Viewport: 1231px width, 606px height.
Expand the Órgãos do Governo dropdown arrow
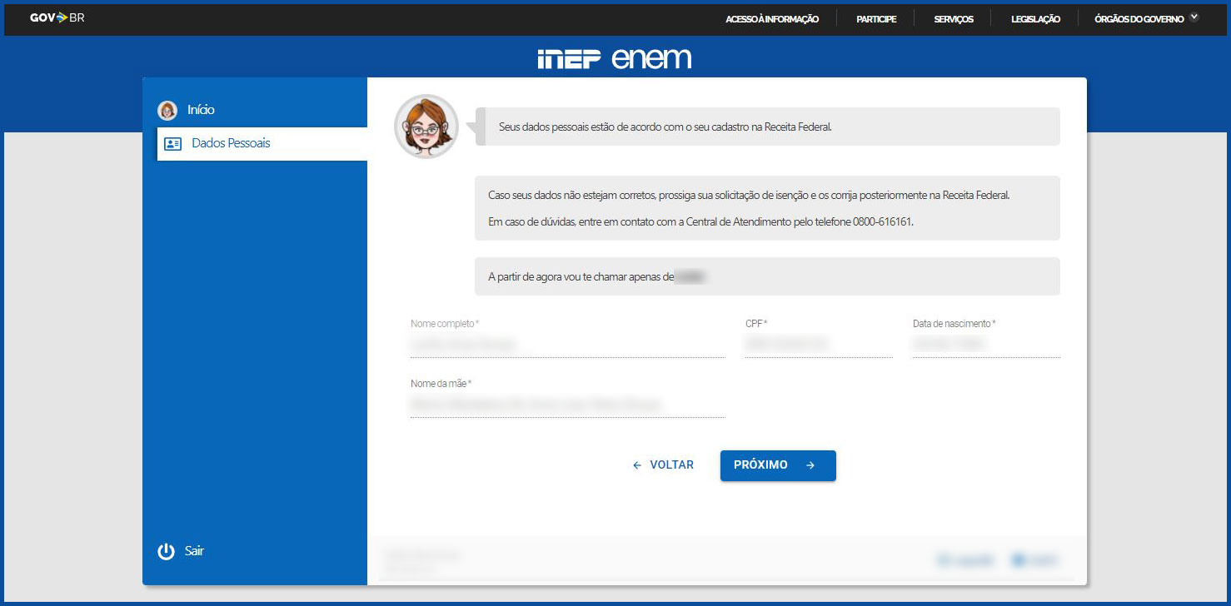1195,17
